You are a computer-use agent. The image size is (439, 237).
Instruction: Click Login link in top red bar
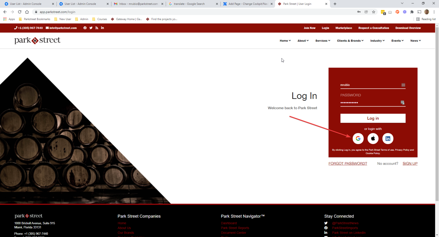(x=325, y=28)
